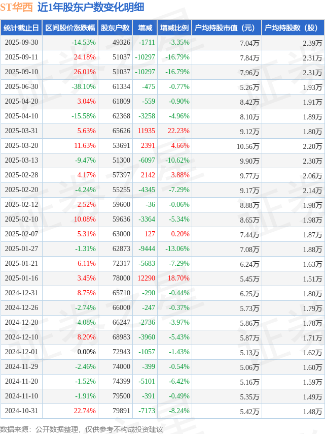325x434 pixels.
Task: Select the 2025-06-30 date row
Action: click(x=21, y=87)
